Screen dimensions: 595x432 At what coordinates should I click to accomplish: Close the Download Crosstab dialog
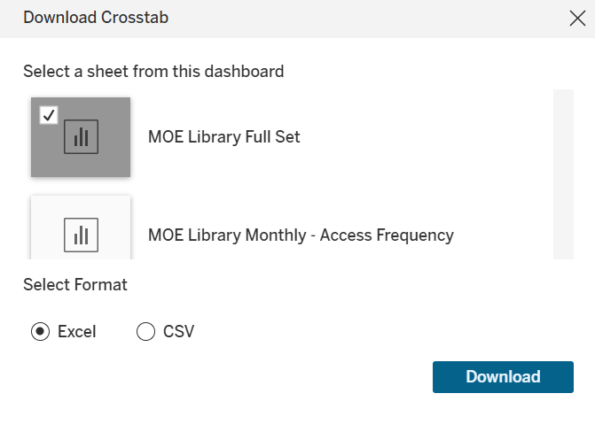tap(576, 19)
